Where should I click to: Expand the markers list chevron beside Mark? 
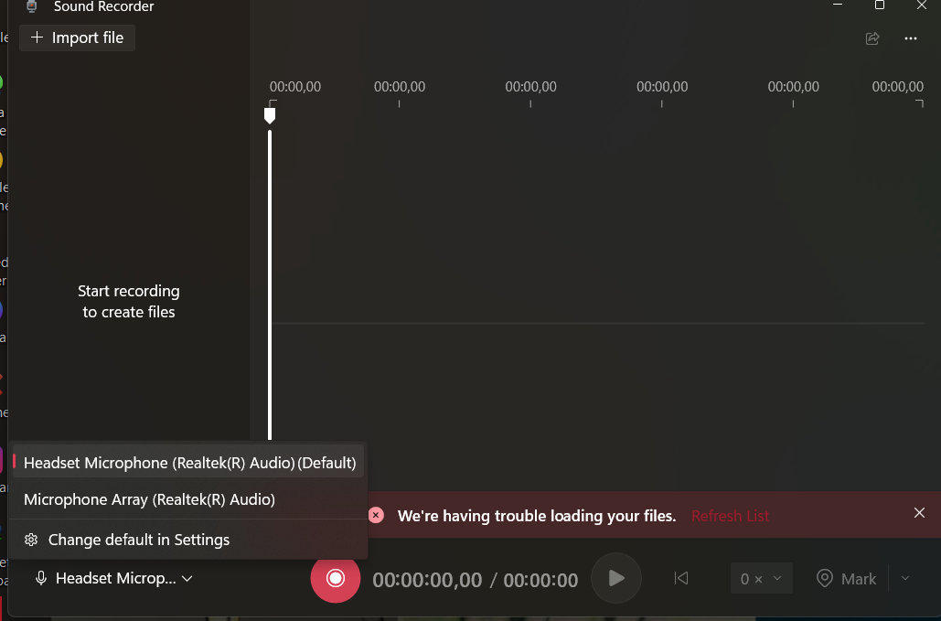click(905, 578)
